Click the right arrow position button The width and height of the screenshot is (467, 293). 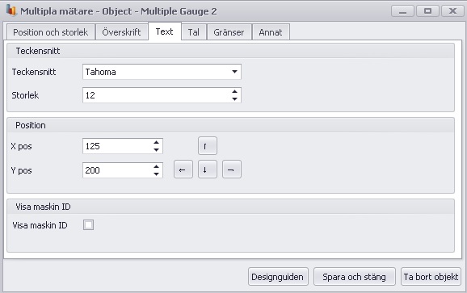click(x=231, y=170)
